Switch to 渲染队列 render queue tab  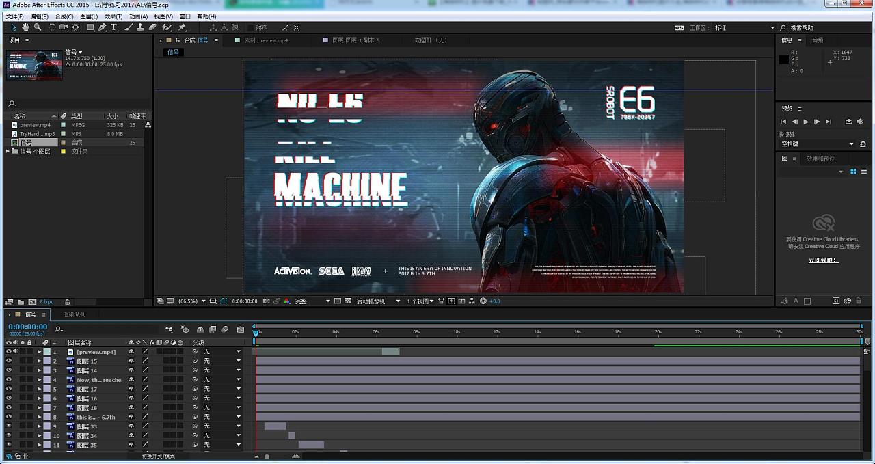click(x=75, y=314)
